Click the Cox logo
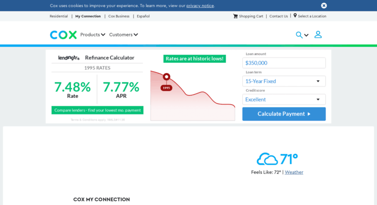This screenshot has width=377, height=205. pyautogui.click(x=63, y=35)
